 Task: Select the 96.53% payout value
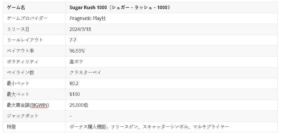(77, 51)
